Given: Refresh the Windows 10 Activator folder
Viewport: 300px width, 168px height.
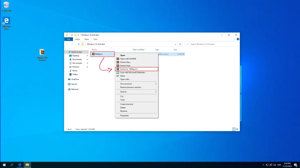Looking at the screenshot, I should [181, 44].
